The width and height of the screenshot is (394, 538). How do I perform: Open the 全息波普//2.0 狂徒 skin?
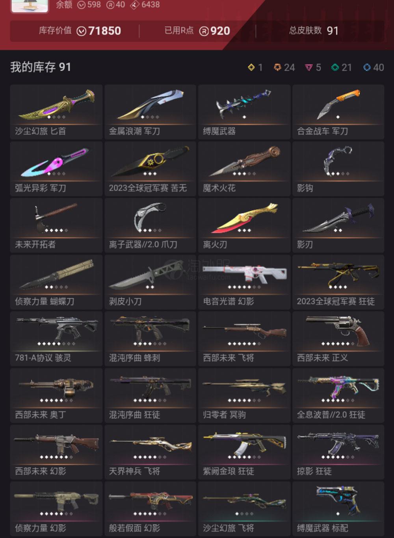338,395
